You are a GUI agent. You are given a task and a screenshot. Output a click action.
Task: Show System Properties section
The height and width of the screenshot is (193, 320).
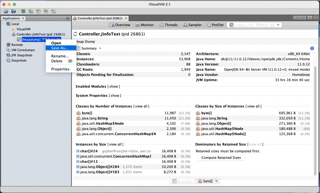[x=115, y=96]
